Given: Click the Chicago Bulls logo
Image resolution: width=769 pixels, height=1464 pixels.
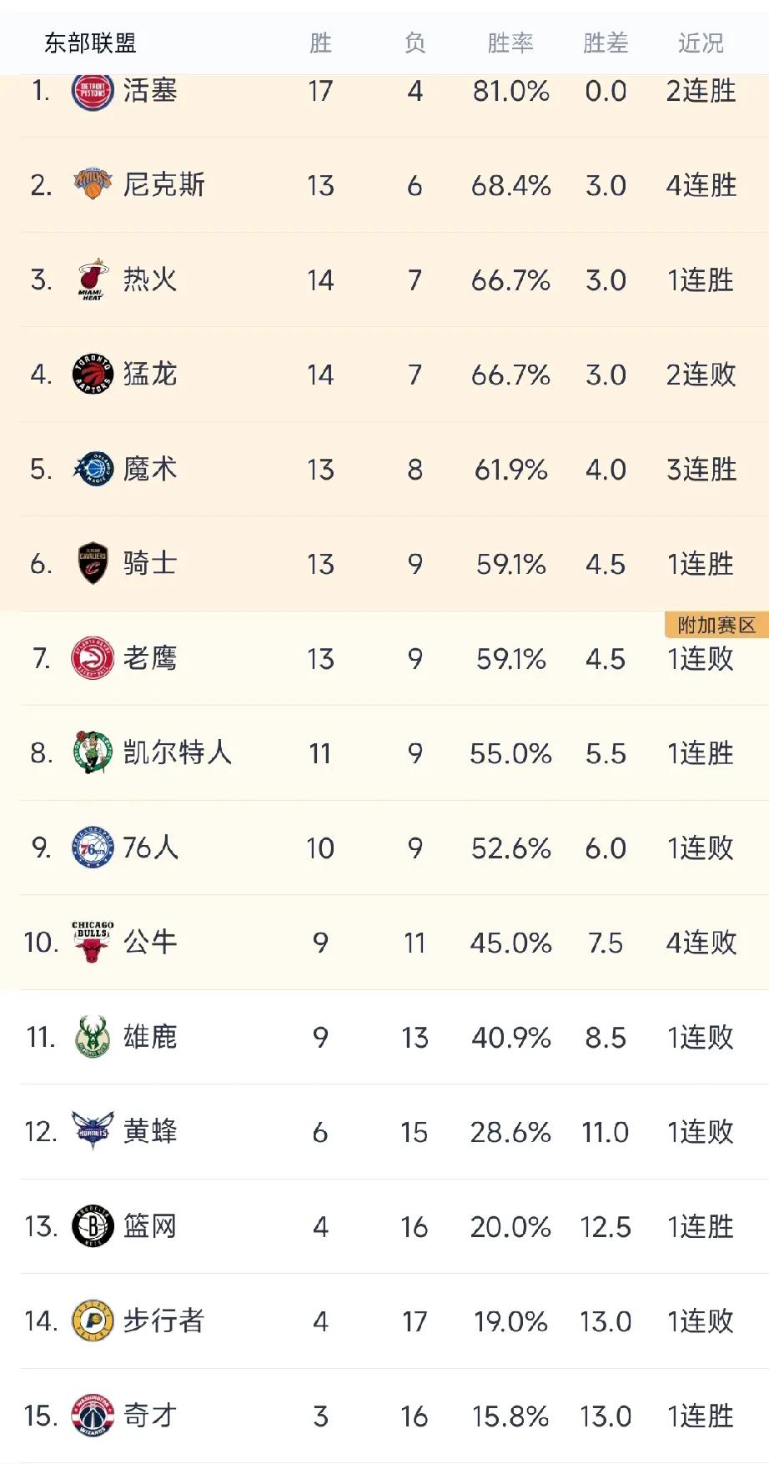Looking at the screenshot, I should pos(93,942).
